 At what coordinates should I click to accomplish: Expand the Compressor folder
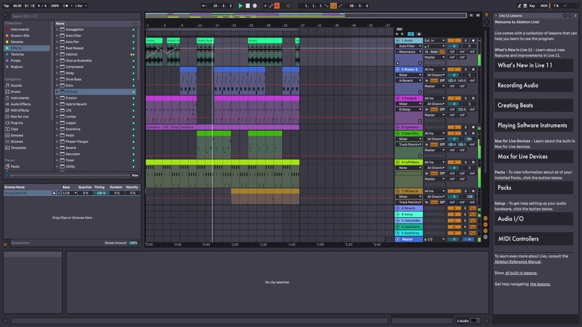[57, 67]
